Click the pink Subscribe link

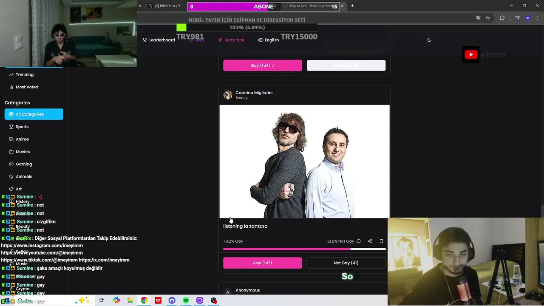click(x=231, y=40)
